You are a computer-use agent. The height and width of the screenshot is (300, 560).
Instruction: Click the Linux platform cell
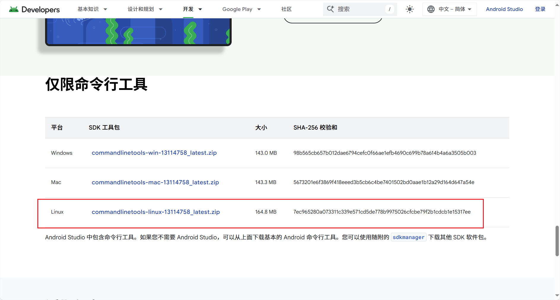(57, 212)
